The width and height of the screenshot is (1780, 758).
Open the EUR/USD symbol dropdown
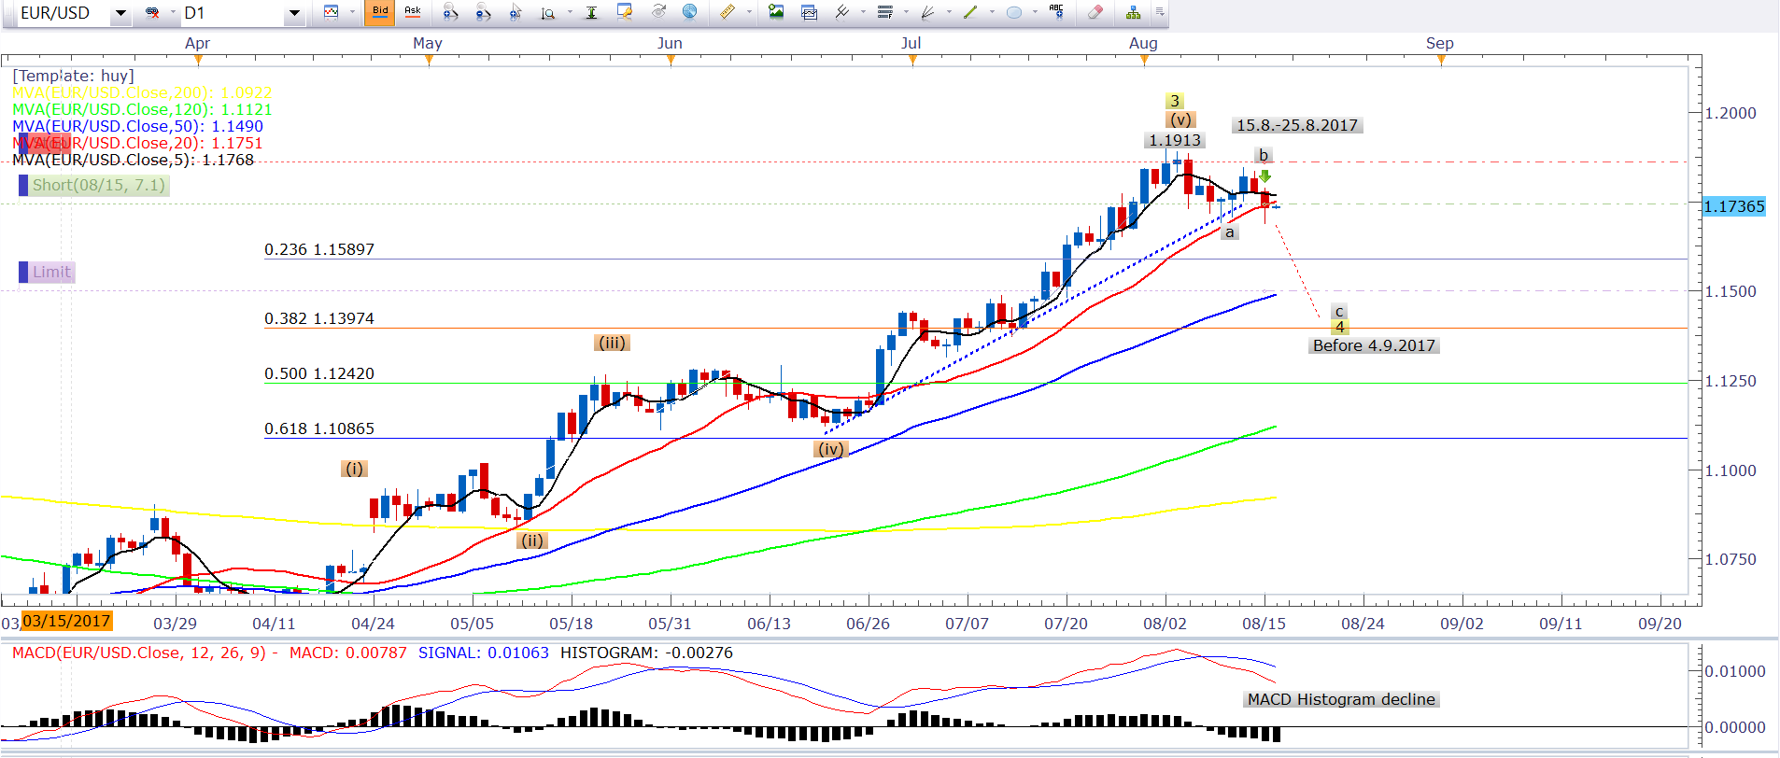120,13
